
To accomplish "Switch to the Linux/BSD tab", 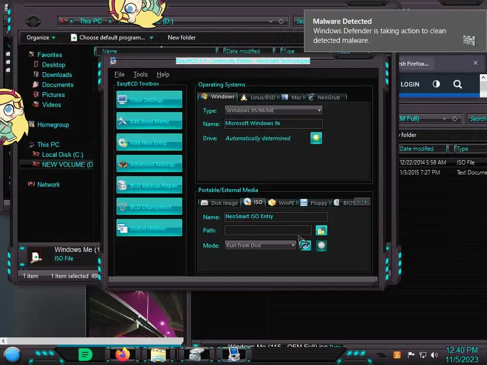I will pos(258,97).
